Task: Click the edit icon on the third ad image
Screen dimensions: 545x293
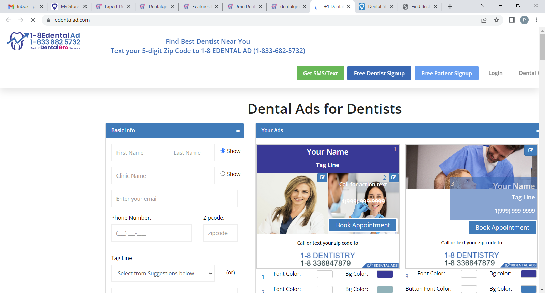Action: click(x=530, y=150)
